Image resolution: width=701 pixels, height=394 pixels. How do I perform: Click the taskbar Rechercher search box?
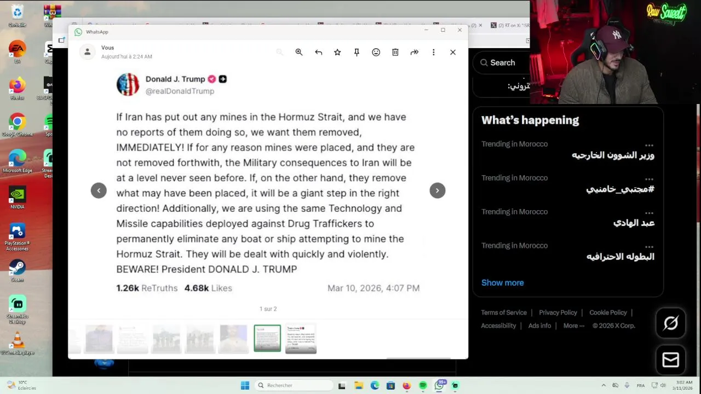(x=294, y=385)
